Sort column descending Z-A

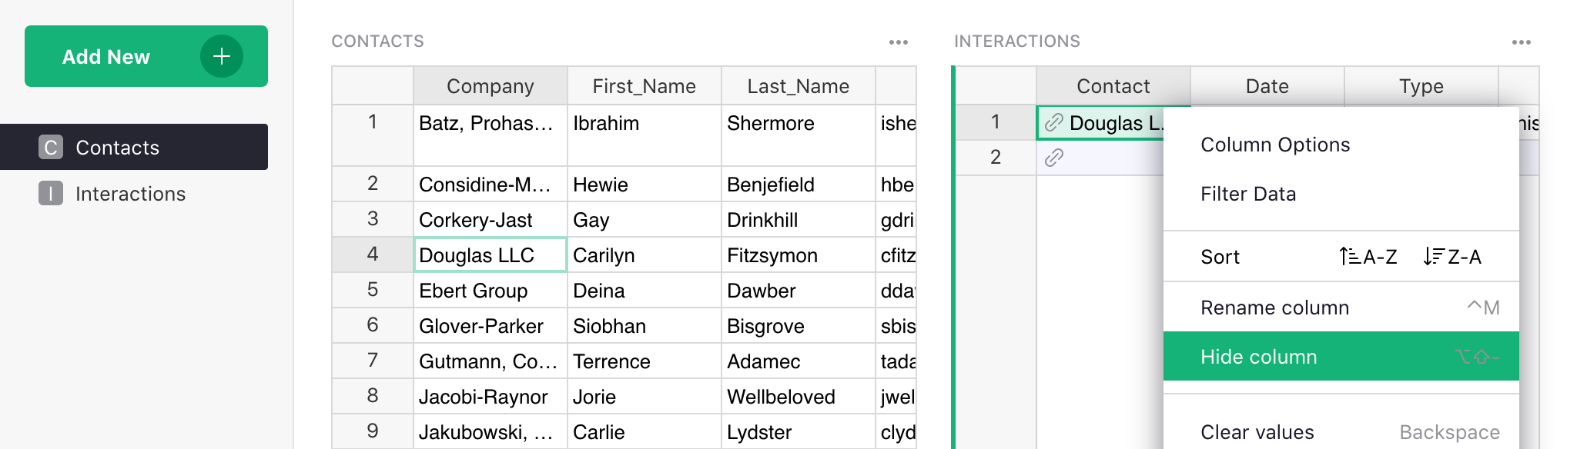point(1452,257)
